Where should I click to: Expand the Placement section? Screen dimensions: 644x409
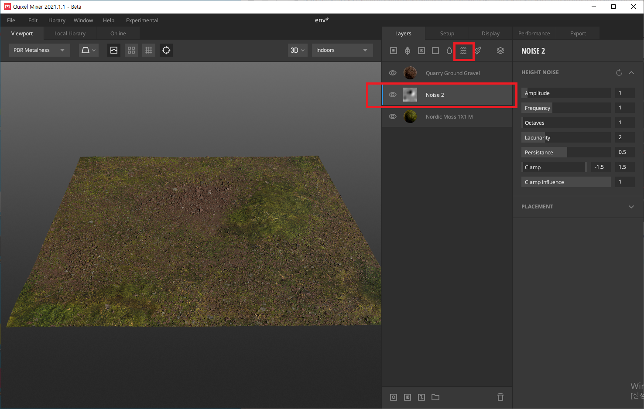631,207
